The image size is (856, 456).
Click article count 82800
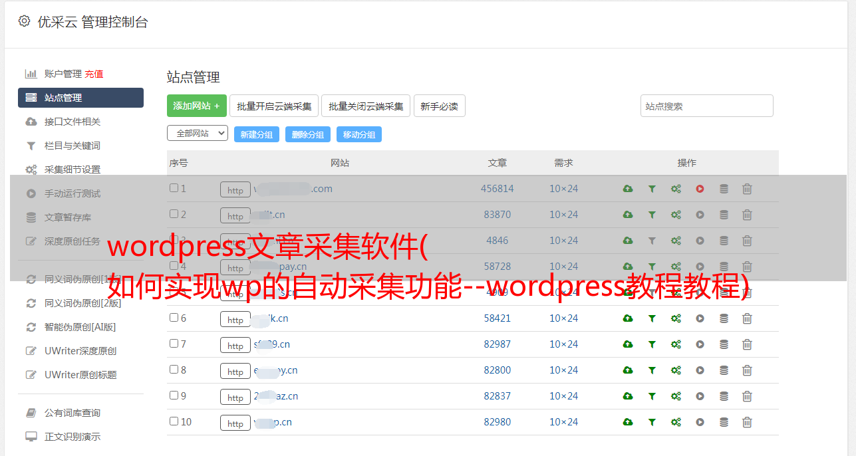click(498, 370)
